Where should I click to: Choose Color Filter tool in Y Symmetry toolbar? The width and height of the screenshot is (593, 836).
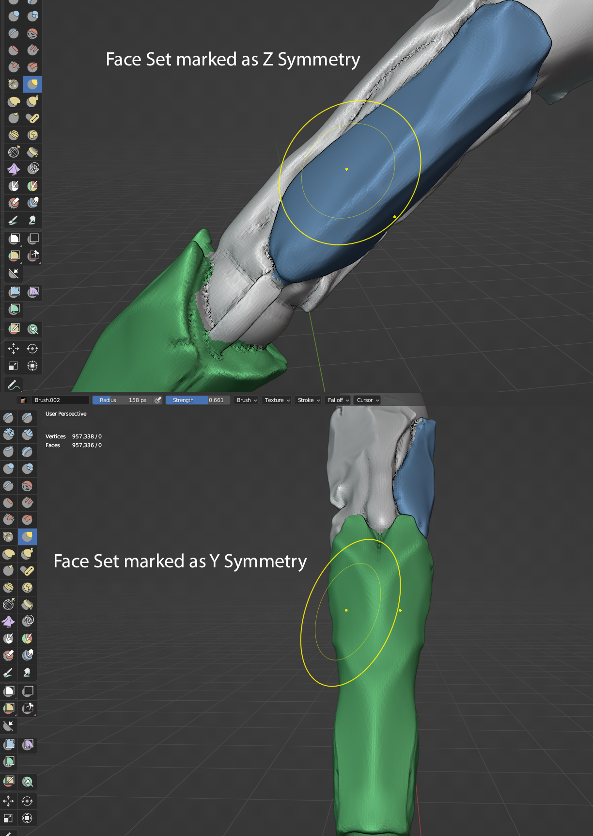tap(8, 761)
